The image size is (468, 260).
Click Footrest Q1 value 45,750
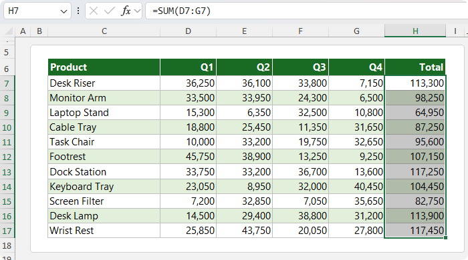click(x=188, y=157)
